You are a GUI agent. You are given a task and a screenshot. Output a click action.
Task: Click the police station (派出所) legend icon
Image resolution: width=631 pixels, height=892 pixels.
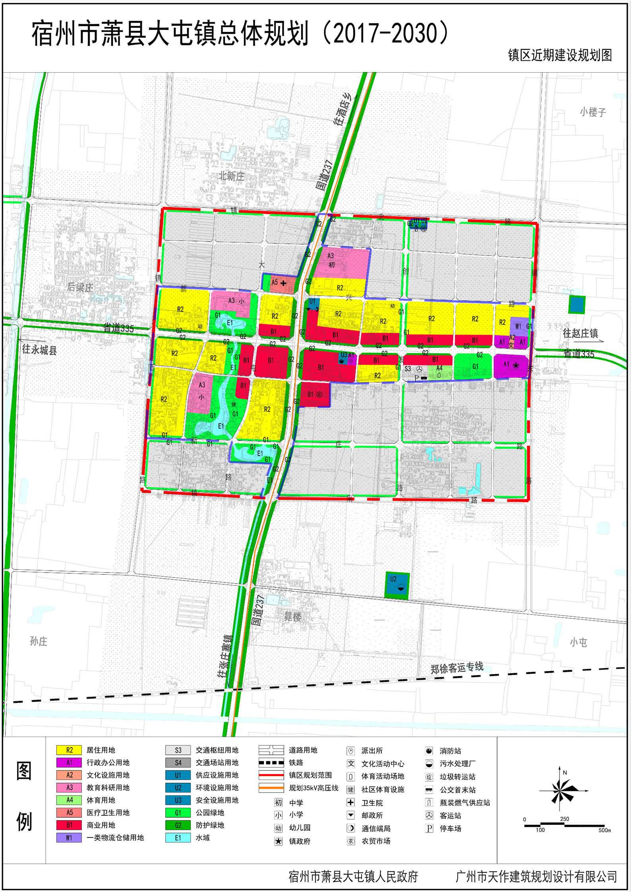pyautogui.click(x=350, y=751)
